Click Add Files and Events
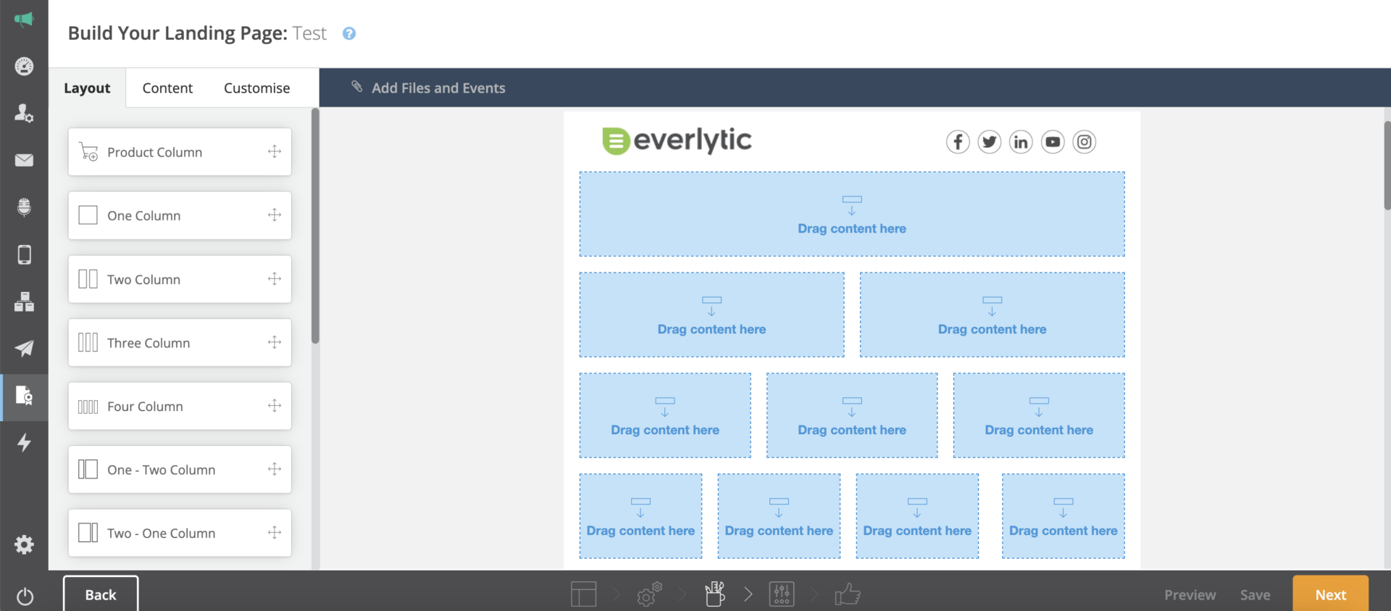The image size is (1391, 611). pyautogui.click(x=438, y=88)
